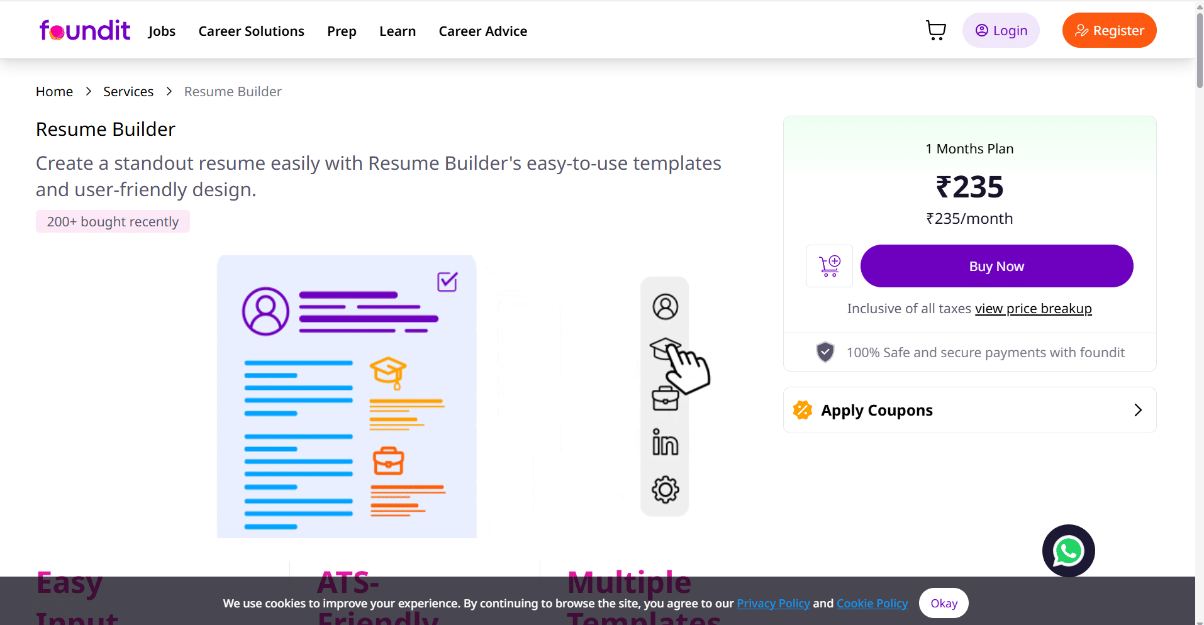Open the shopping cart icon in header
Viewport: 1204px width, 625px height.
(x=935, y=30)
